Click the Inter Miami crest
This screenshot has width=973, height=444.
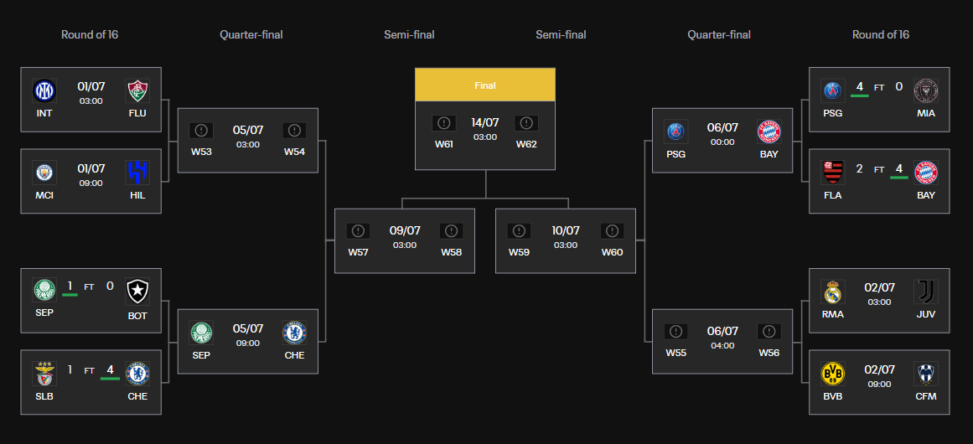click(926, 90)
